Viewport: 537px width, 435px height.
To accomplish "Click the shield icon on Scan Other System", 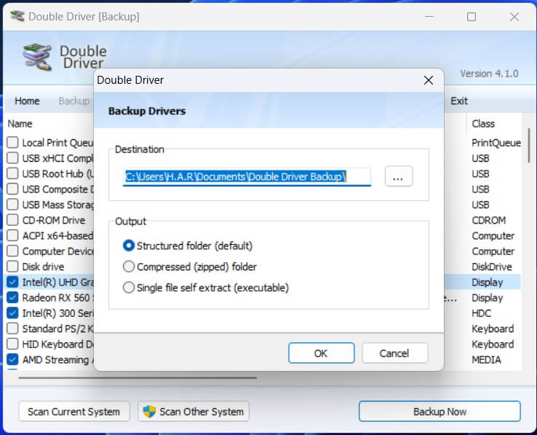I will [149, 411].
